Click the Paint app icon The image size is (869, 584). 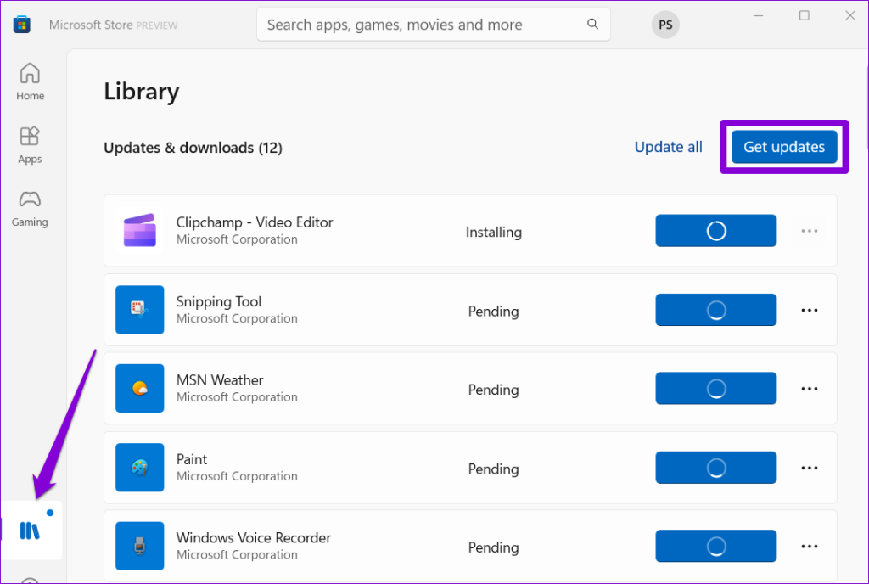[x=139, y=468]
